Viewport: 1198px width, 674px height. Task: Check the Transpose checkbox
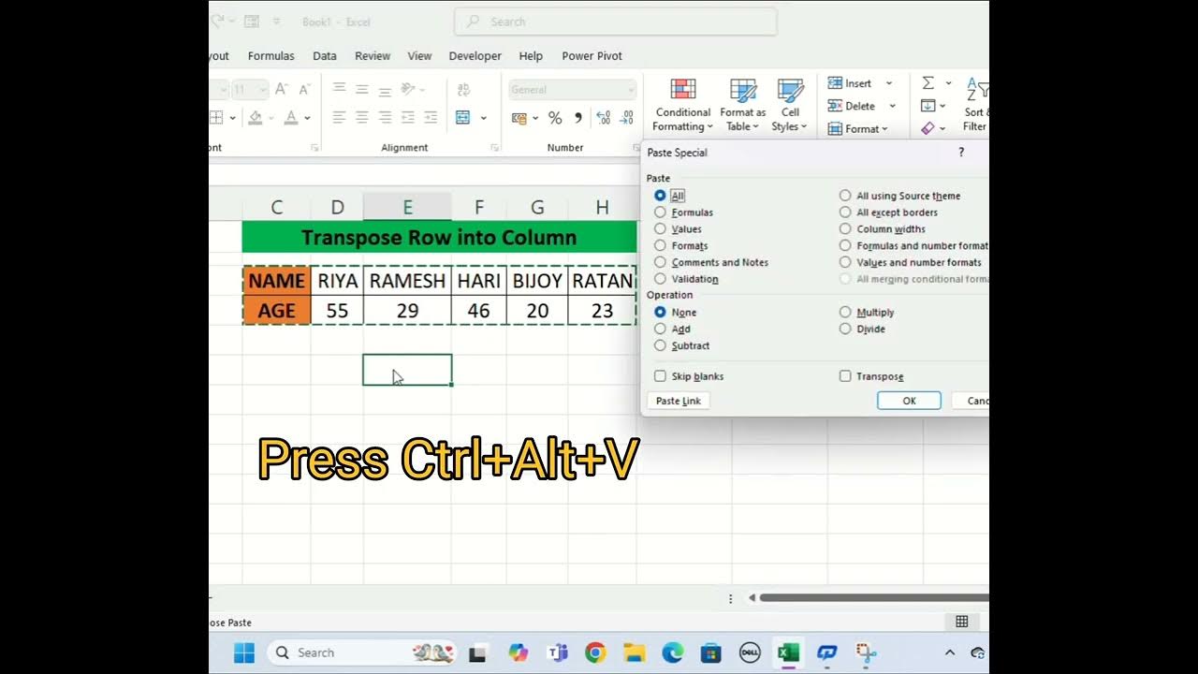pos(845,376)
